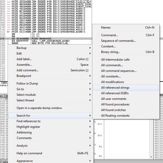Viewport: 163px width, 163px height.
Task: Expand arrow next to Analysis
Action: [x=90, y=146]
